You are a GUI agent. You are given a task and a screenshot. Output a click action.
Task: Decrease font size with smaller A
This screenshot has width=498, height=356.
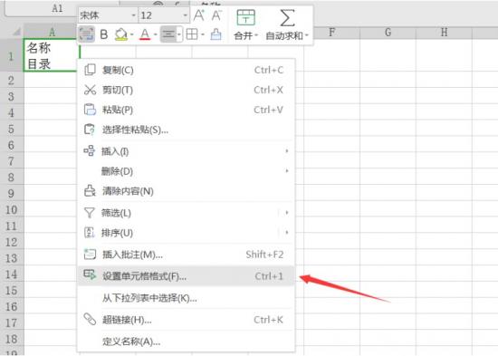coord(216,14)
